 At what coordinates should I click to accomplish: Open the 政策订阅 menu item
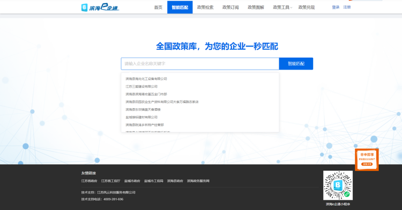[230, 7]
